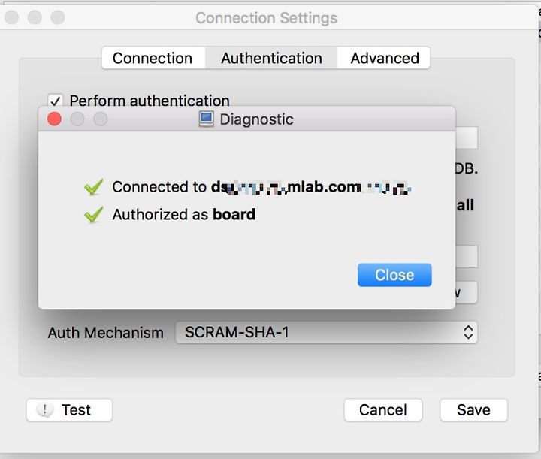This screenshot has width=541, height=459.
Task: Click the Connection Settings window close dot
Action: [12, 17]
